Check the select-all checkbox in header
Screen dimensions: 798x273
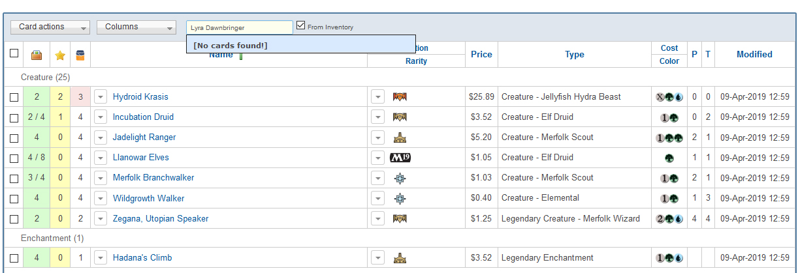14,53
